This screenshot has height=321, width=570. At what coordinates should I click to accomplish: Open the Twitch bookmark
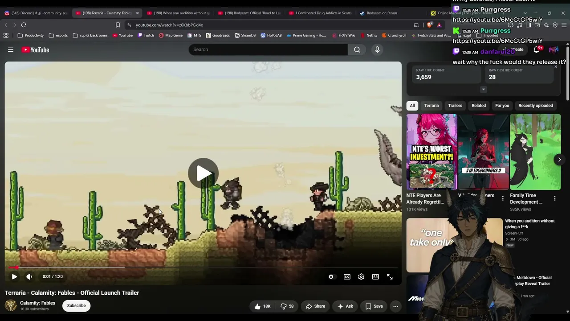146,35
